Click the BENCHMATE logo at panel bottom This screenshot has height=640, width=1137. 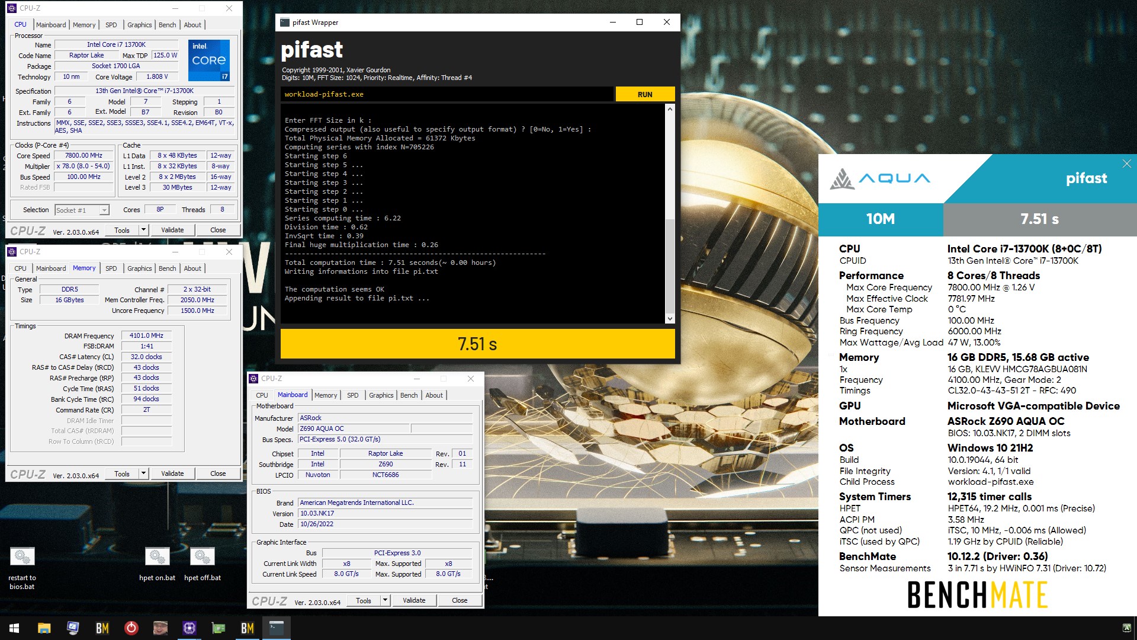click(x=978, y=594)
